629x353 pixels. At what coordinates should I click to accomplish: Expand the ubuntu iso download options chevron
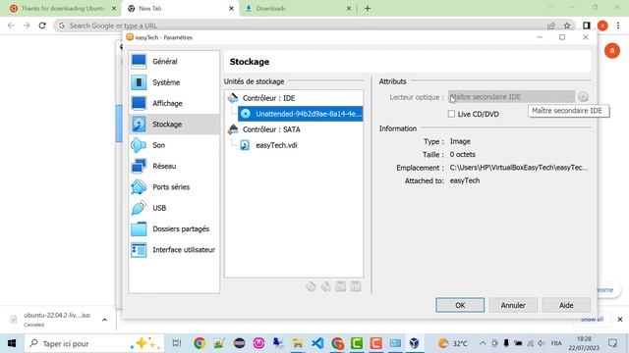[x=104, y=320]
